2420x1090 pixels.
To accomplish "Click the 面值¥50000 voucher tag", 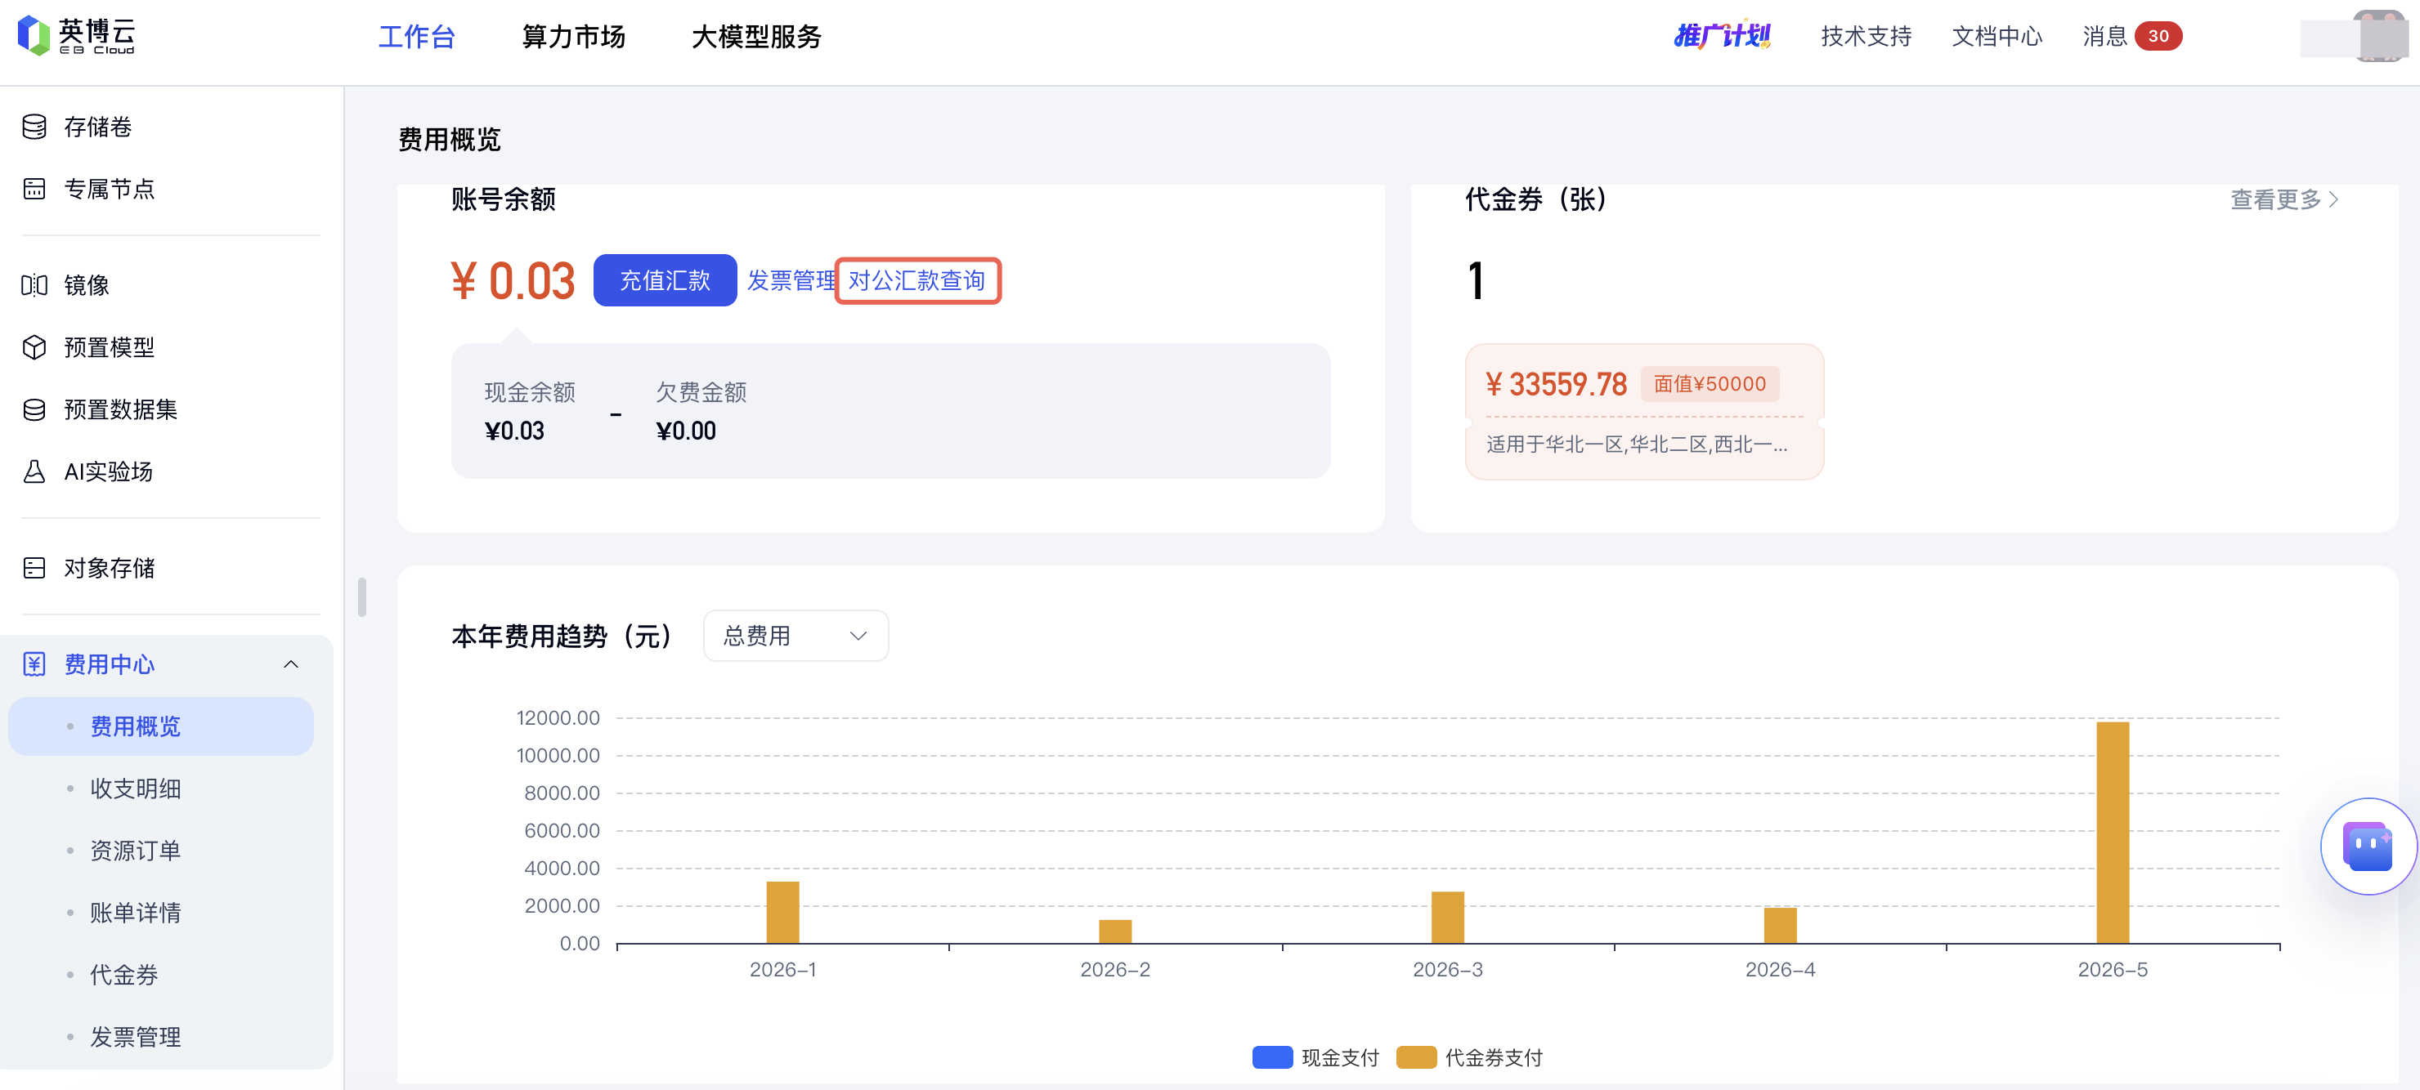I will coord(1710,384).
